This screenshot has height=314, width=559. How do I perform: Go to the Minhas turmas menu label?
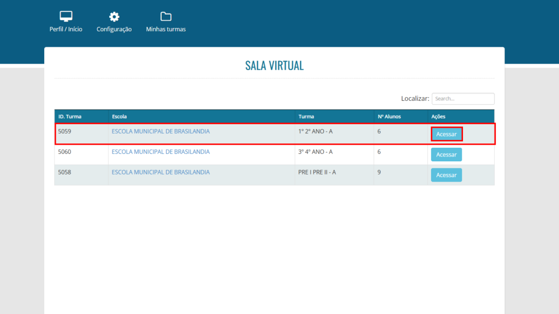click(x=165, y=29)
